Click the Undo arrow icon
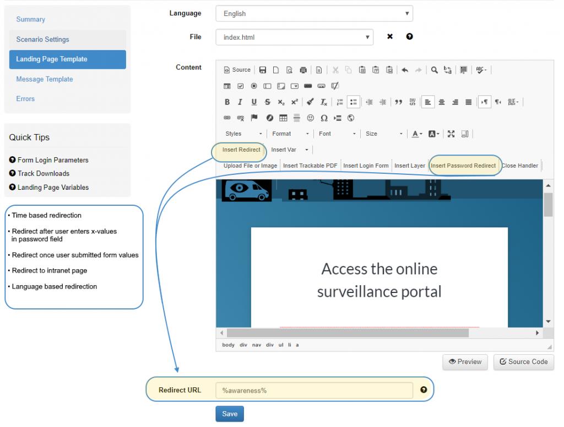 pyautogui.click(x=405, y=70)
